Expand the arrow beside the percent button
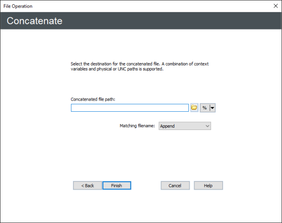Image resolution: width=282 pixels, height=223 pixels. (212, 108)
